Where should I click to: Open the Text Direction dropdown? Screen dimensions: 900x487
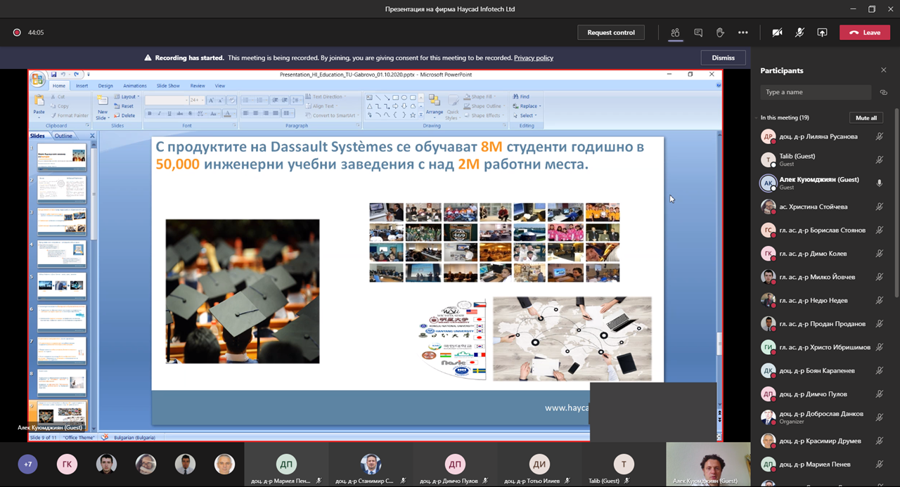326,97
